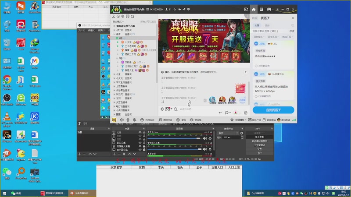
Task: Click the blue 我要找搭子 button
Action: click(x=273, y=110)
